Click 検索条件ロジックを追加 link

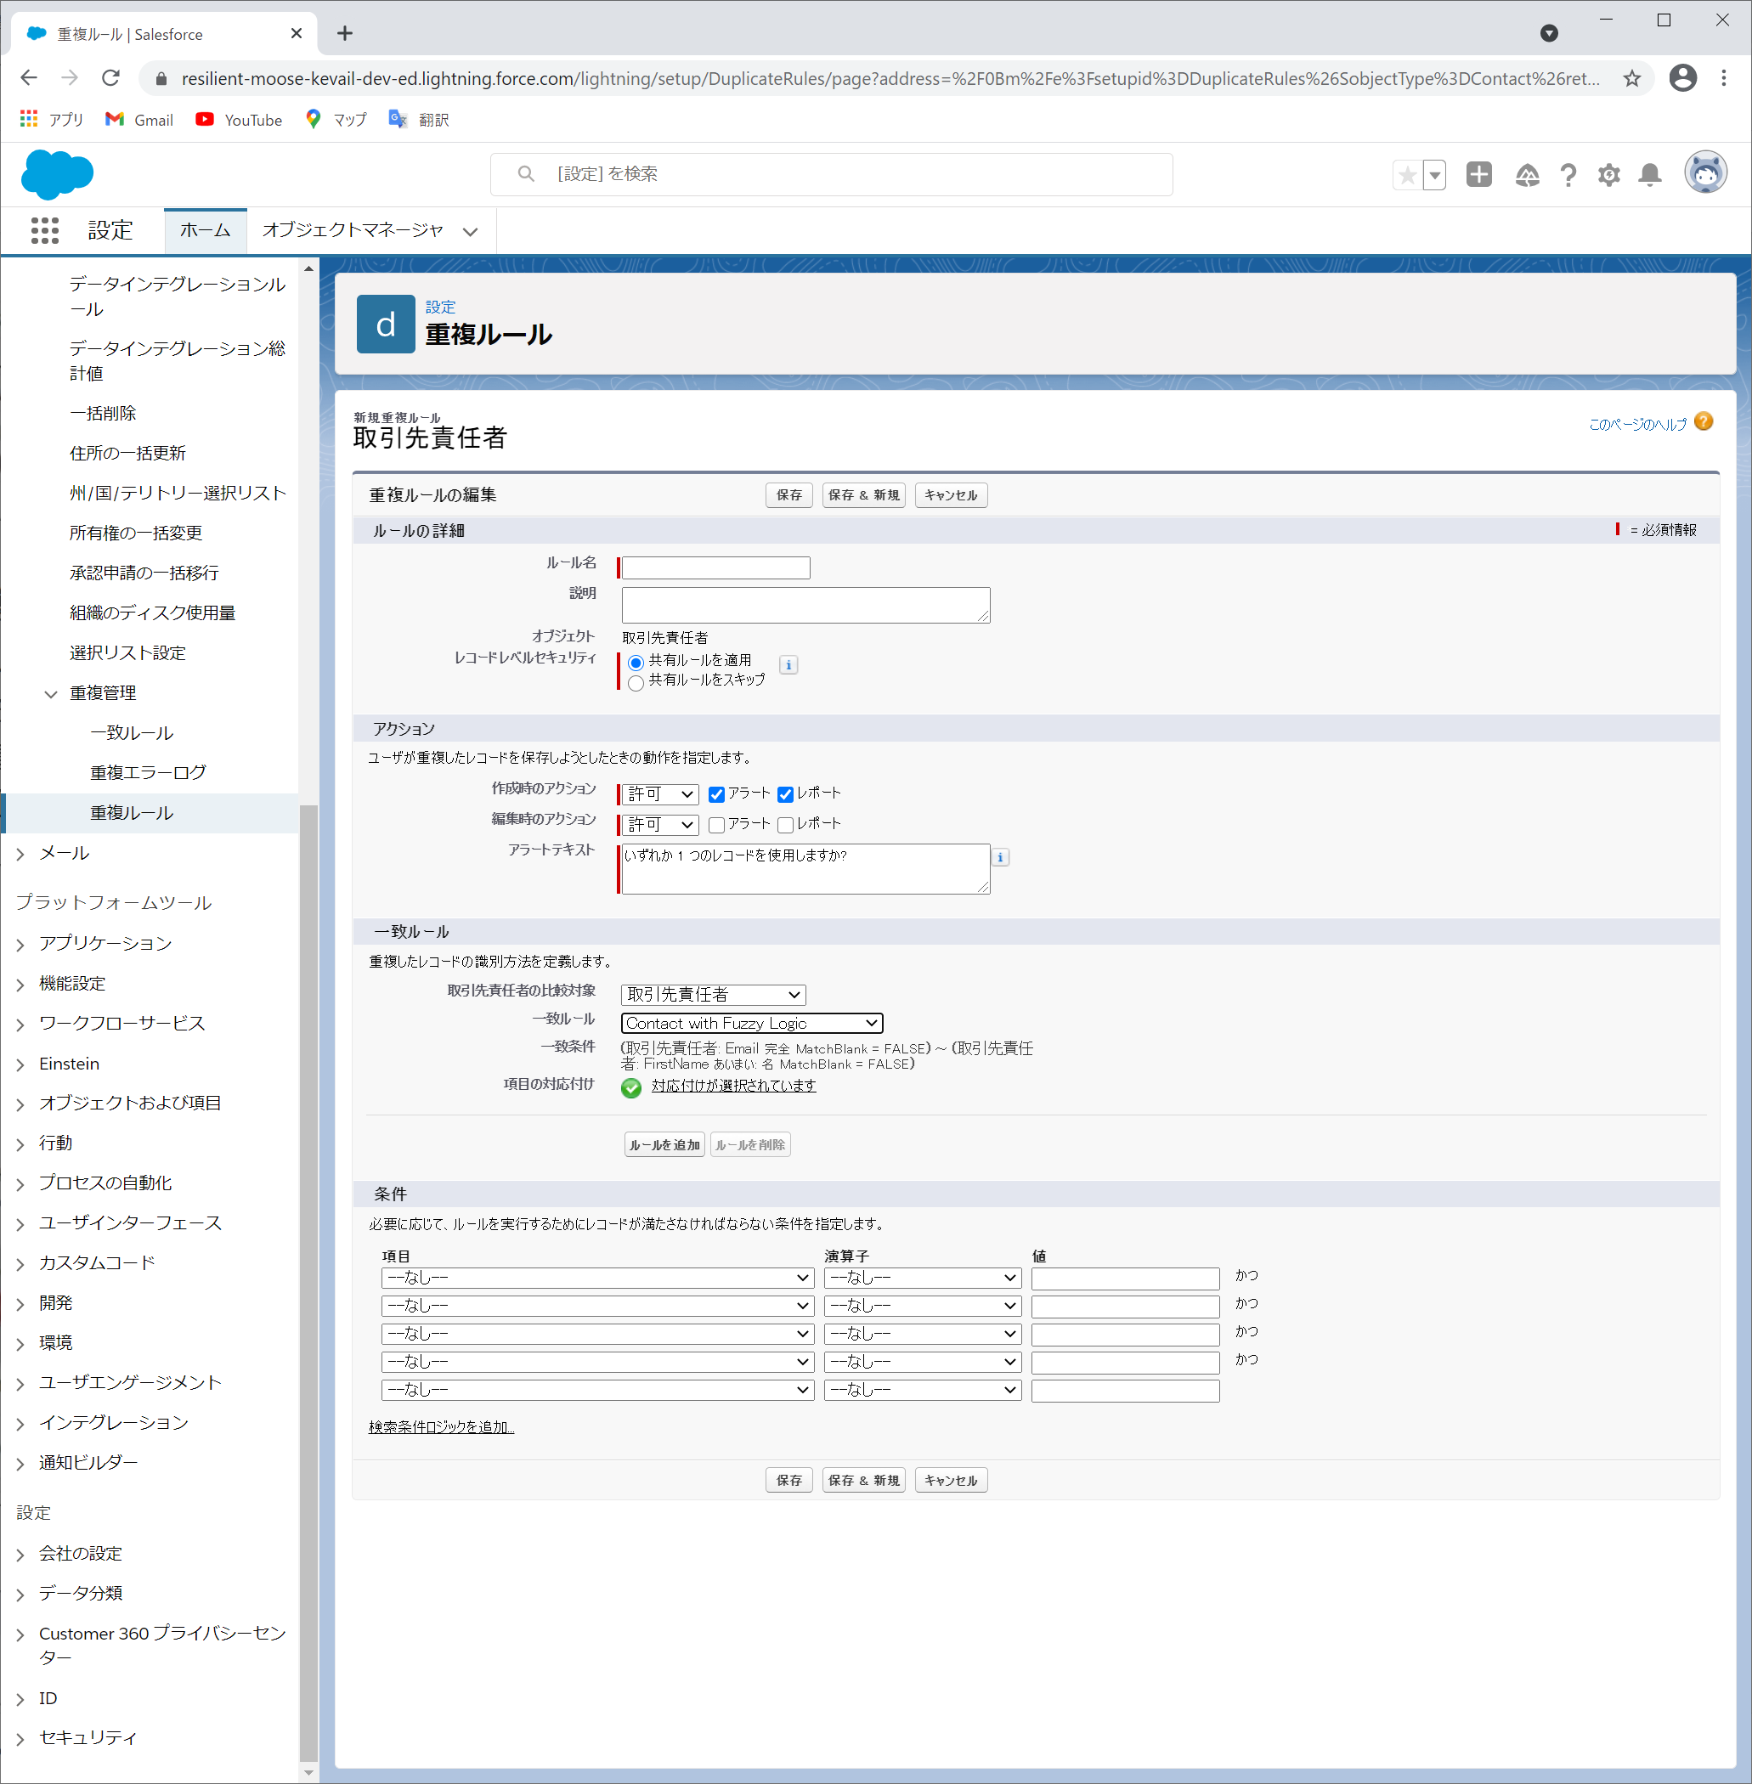441,1427
